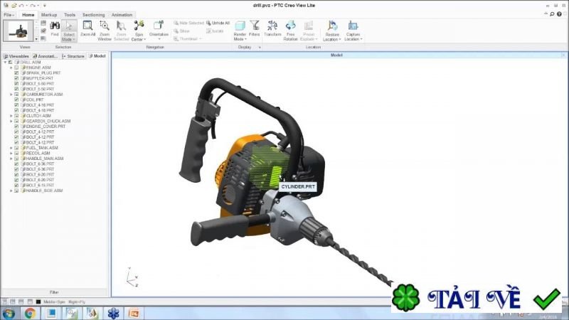Open the Sectioning ribbon tab
The height and width of the screenshot is (320, 569).
coord(93,15)
